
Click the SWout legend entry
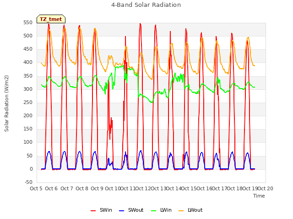coord(131,210)
